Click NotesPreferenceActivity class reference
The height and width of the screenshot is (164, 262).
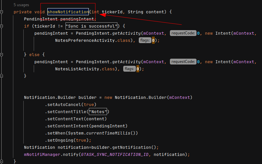[x=85, y=41]
